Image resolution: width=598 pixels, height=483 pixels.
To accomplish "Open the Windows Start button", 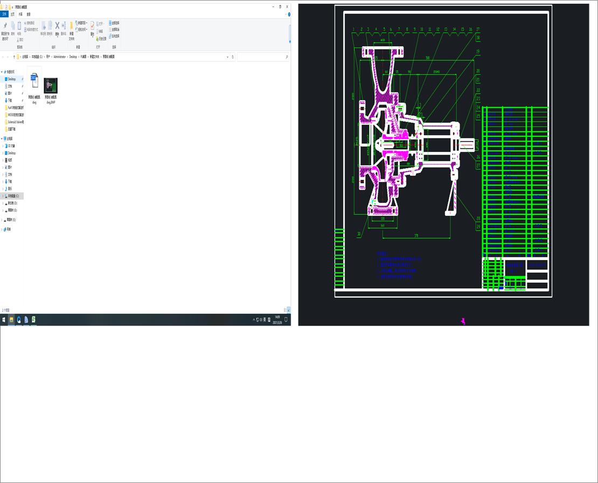I will (x=4, y=319).
